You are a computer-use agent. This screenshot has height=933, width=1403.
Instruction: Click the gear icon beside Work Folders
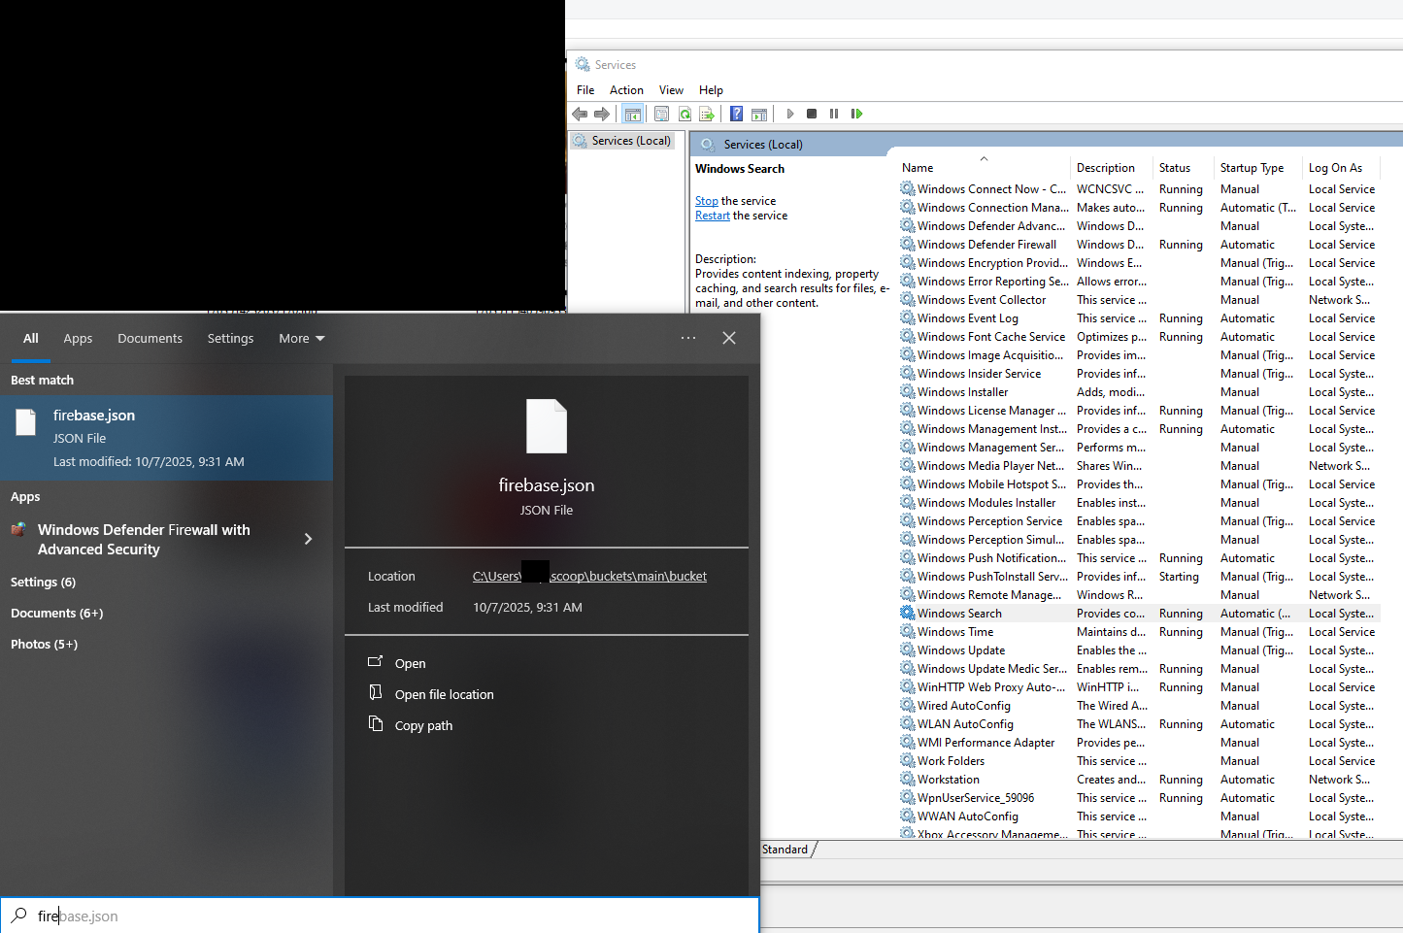tap(908, 760)
